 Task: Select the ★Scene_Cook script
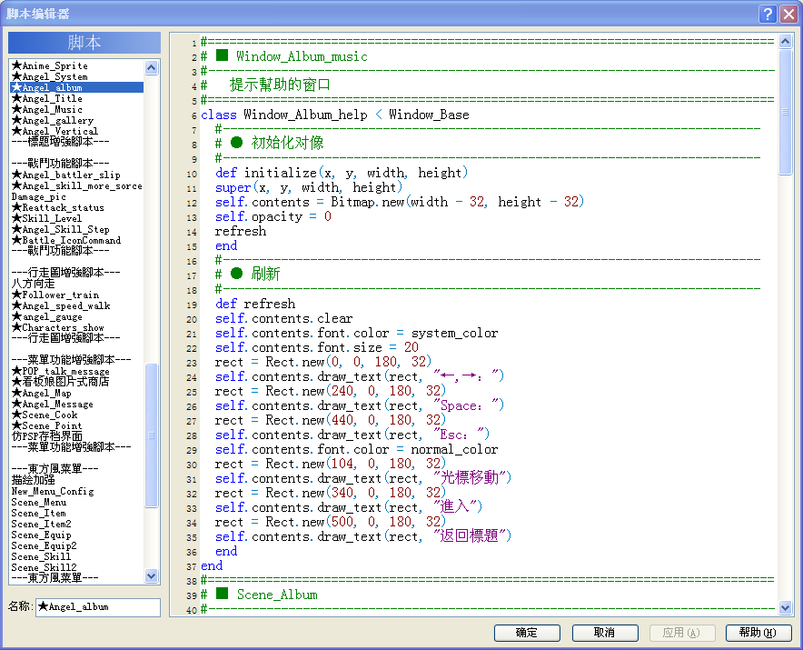pyautogui.click(x=77, y=415)
